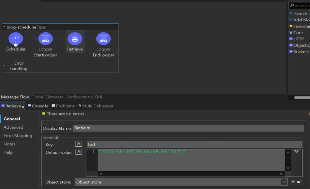Screen dimensions: 310x189
Task: Toggle fx expression mode for Key
Action: click(78, 144)
